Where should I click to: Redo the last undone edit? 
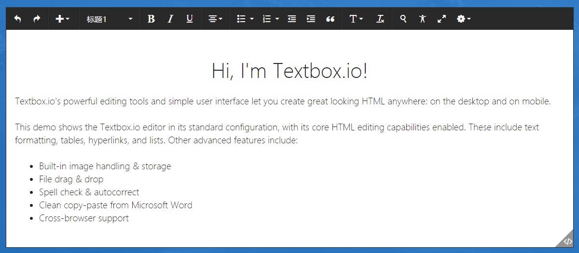coord(37,19)
